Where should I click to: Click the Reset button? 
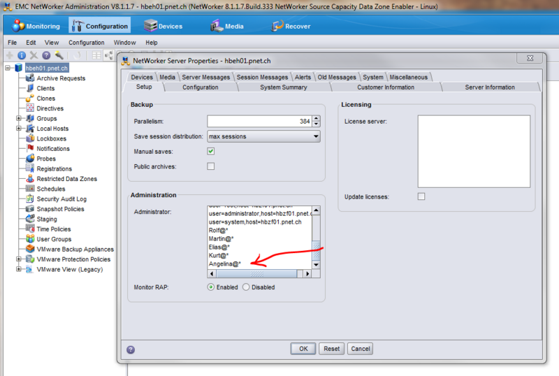tap(331, 349)
